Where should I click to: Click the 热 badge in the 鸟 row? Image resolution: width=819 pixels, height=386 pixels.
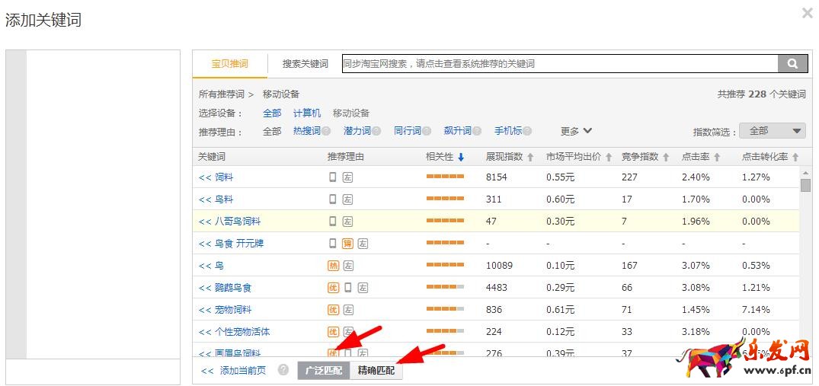coord(333,266)
